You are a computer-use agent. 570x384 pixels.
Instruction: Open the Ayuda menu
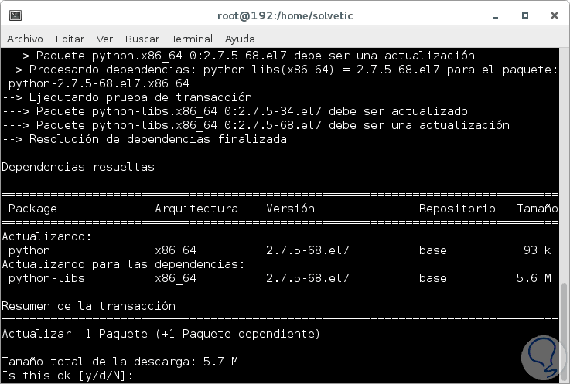click(x=240, y=39)
